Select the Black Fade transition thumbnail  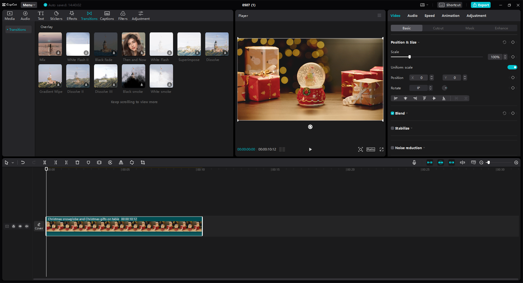click(105, 44)
